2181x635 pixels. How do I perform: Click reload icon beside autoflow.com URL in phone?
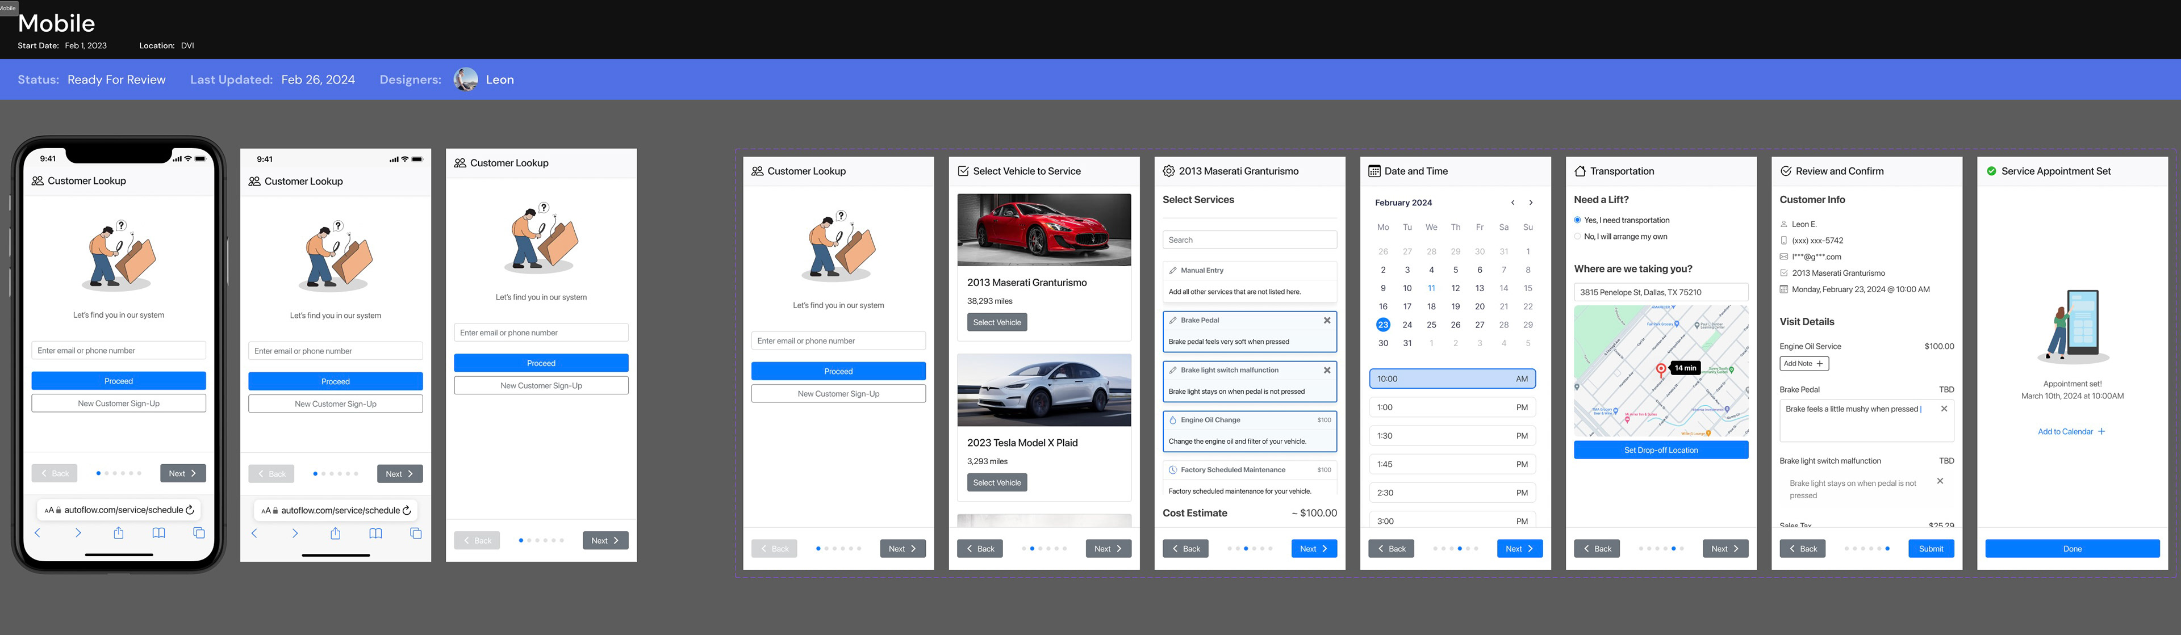click(x=190, y=510)
